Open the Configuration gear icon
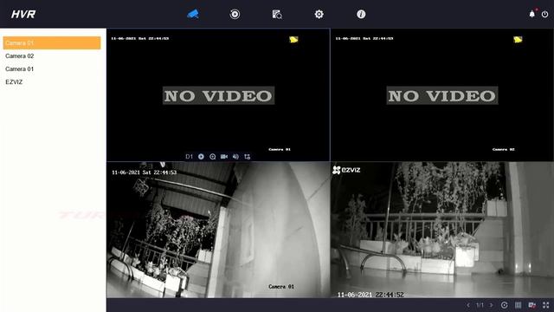Image resolution: width=554 pixels, height=312 pixels. click(319, 14)
